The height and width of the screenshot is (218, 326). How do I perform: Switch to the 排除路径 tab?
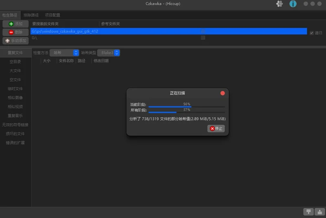[x=31, y=15]
